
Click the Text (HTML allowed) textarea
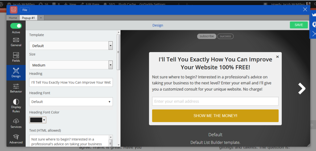coord(69,141)
